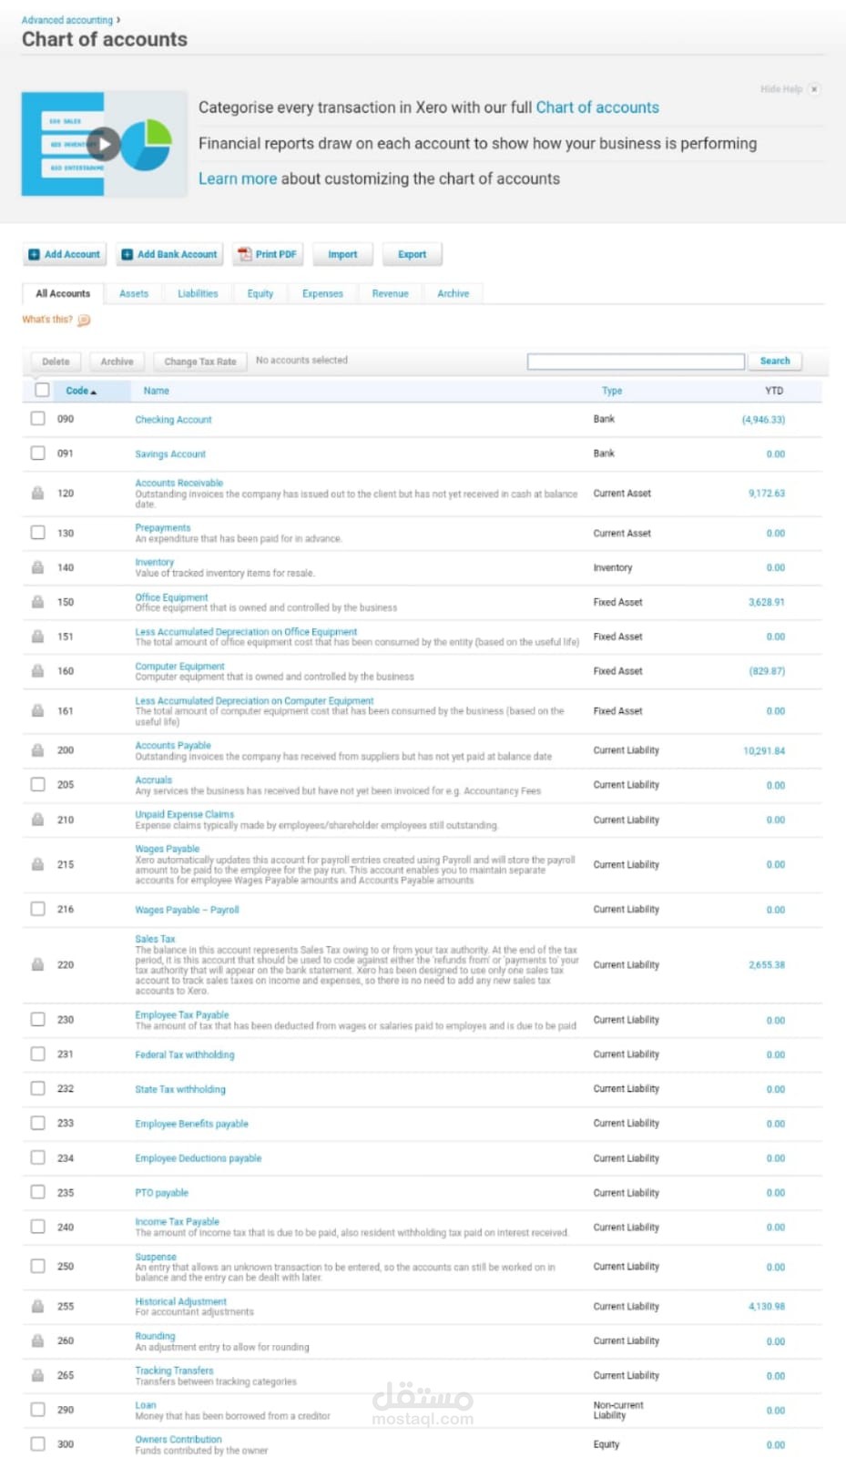The width and height of the screenshot is (846, 1457).
Task: Open the Learn more link
Action: coord(238,178)
